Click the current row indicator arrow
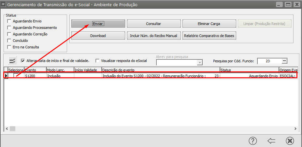This screenshot has height=147, width=302. tap(6, 76)
